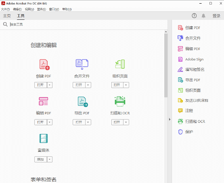Image resolution: width=224 pixels, height=183 pixels.
Task: Expand dropdown arrow next to 扫描和 OCR 打开
Action: pyautogui.click(x=126, y=122)
